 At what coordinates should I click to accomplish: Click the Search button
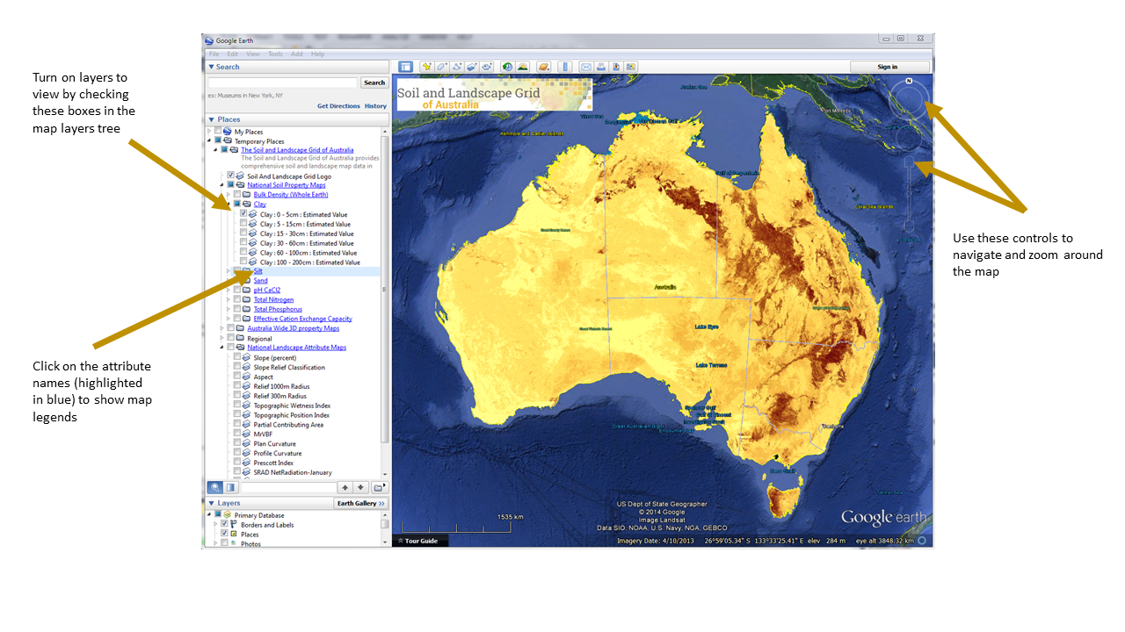point(374,83)
